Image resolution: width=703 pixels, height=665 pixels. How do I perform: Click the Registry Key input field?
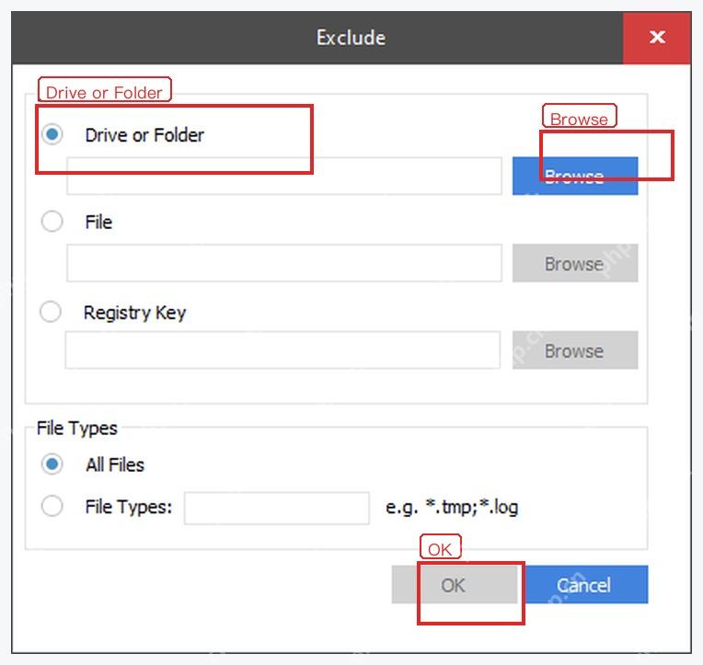tap(282, 350)
